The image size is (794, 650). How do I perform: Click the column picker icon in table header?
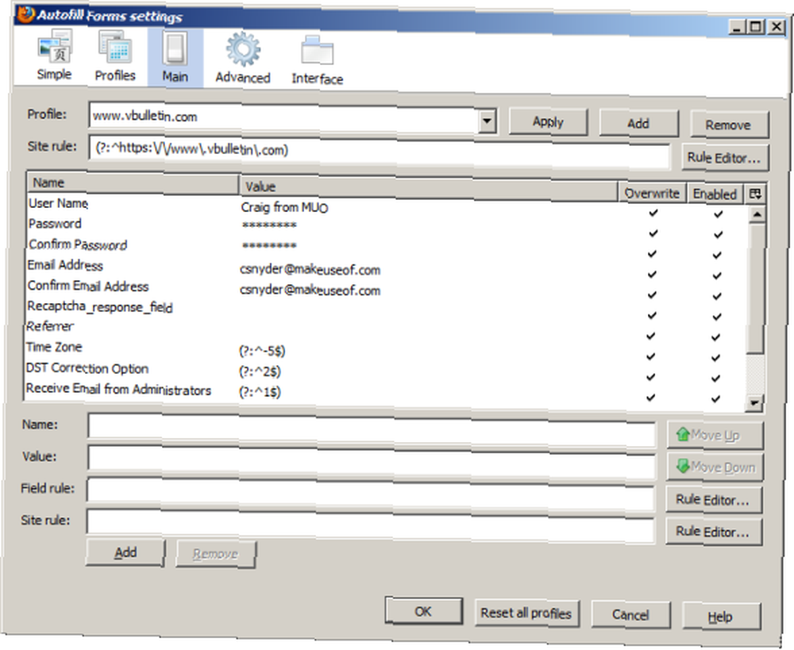click(754, 194)
